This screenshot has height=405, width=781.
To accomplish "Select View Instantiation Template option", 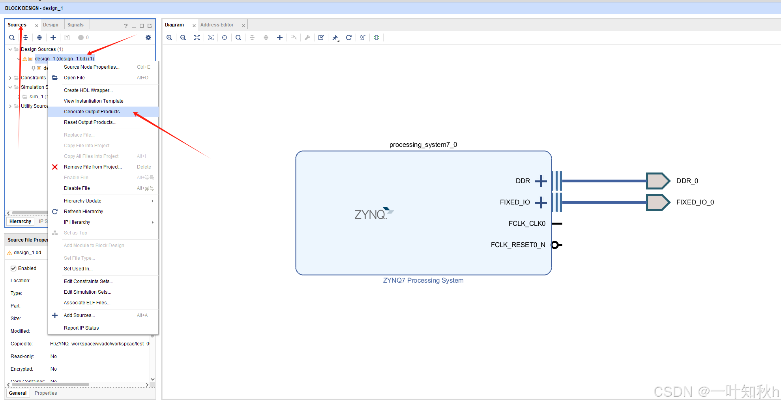I will pos(103,101).
